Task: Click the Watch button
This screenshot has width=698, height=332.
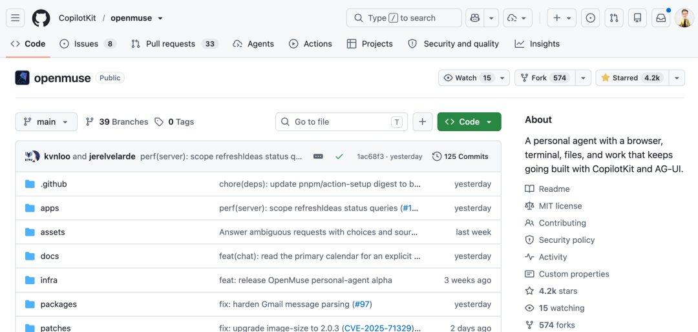Action: [x=467, y=78]
